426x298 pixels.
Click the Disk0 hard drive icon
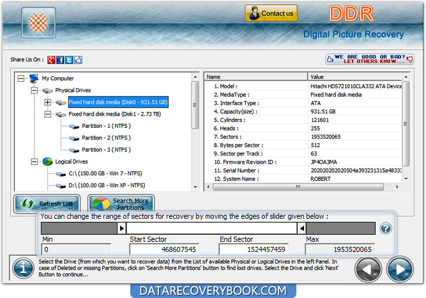61,102
